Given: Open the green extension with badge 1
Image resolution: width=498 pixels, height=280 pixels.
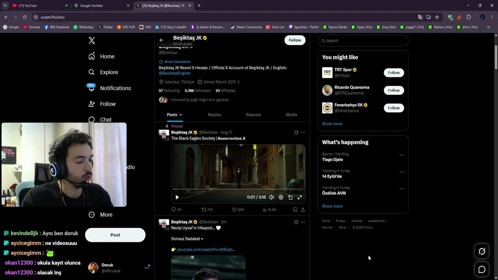Looking at the screenshot, I should pyautogui.click(x=450, y=17).
